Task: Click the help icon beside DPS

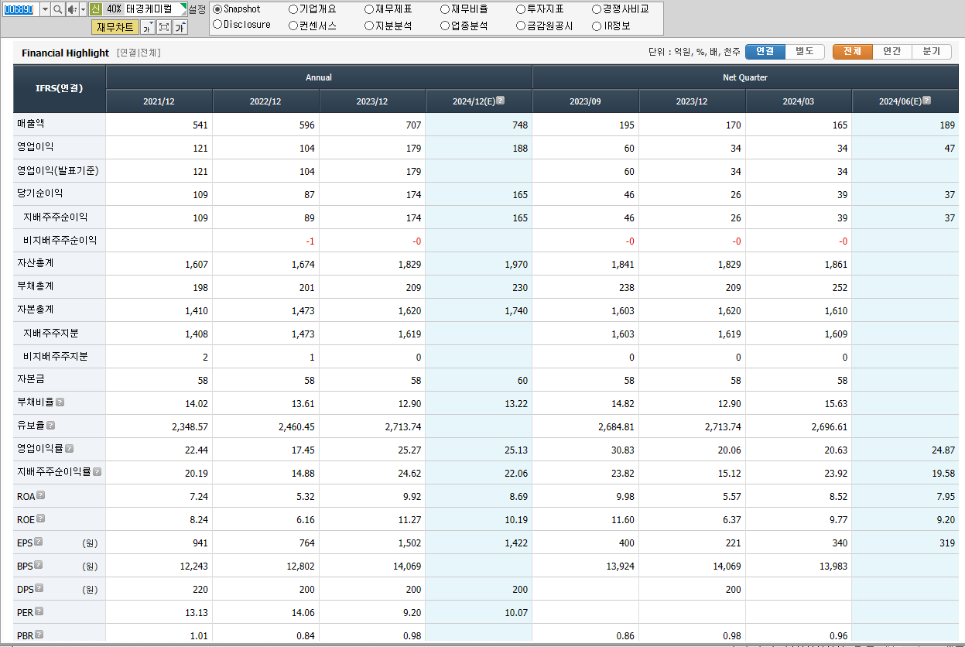Action: pyautogui.click(x=38, y=588)
